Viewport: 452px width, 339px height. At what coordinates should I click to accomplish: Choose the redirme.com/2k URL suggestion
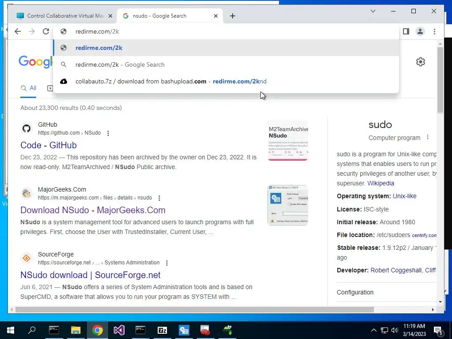tap(226, 48)
